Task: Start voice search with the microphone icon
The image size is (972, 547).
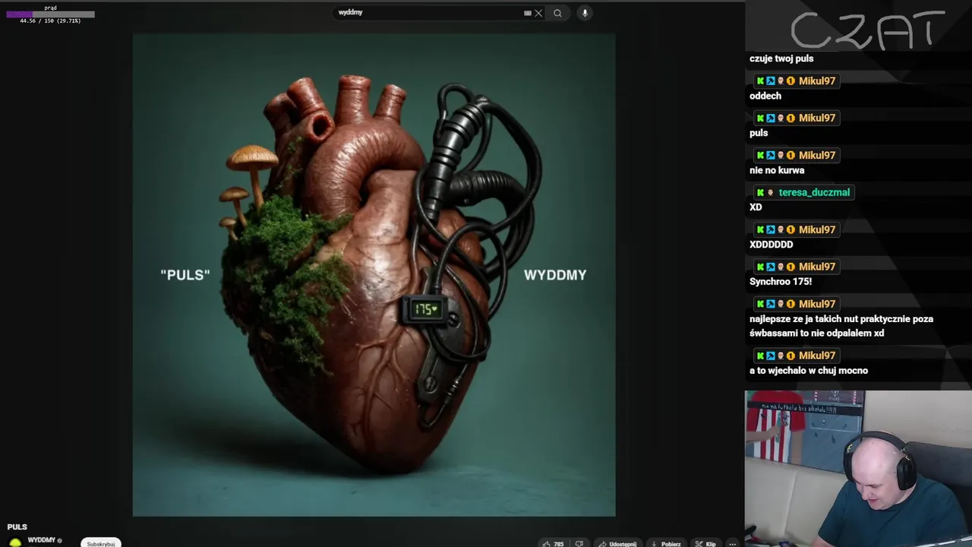Action: (585, 13)
